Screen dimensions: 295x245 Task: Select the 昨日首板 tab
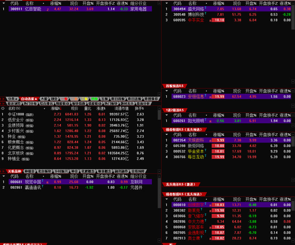[x=118, y=99]
